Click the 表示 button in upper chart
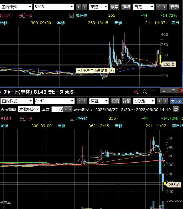This screenshot has width=183, height=209. tap(174, 7)
